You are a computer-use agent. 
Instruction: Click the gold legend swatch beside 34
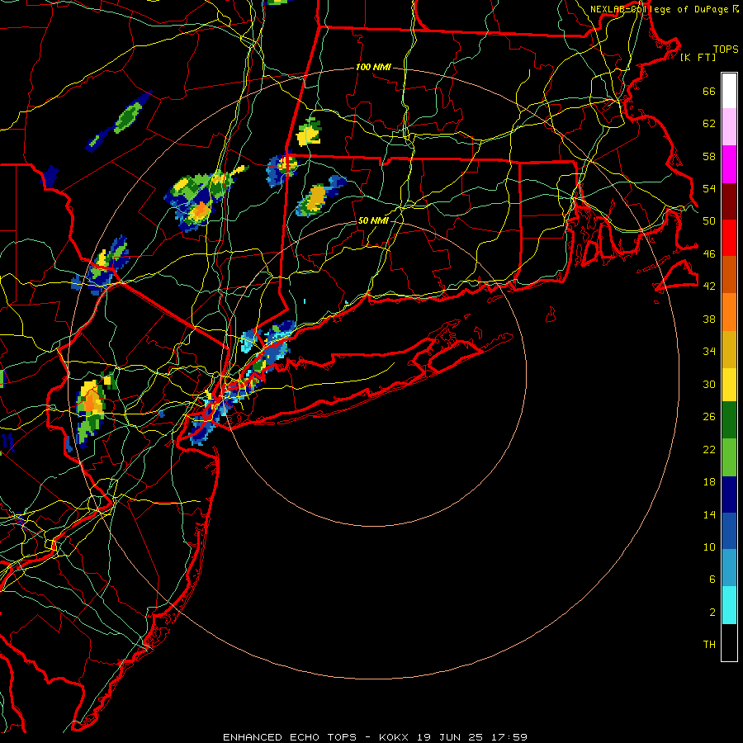(729, 349)
